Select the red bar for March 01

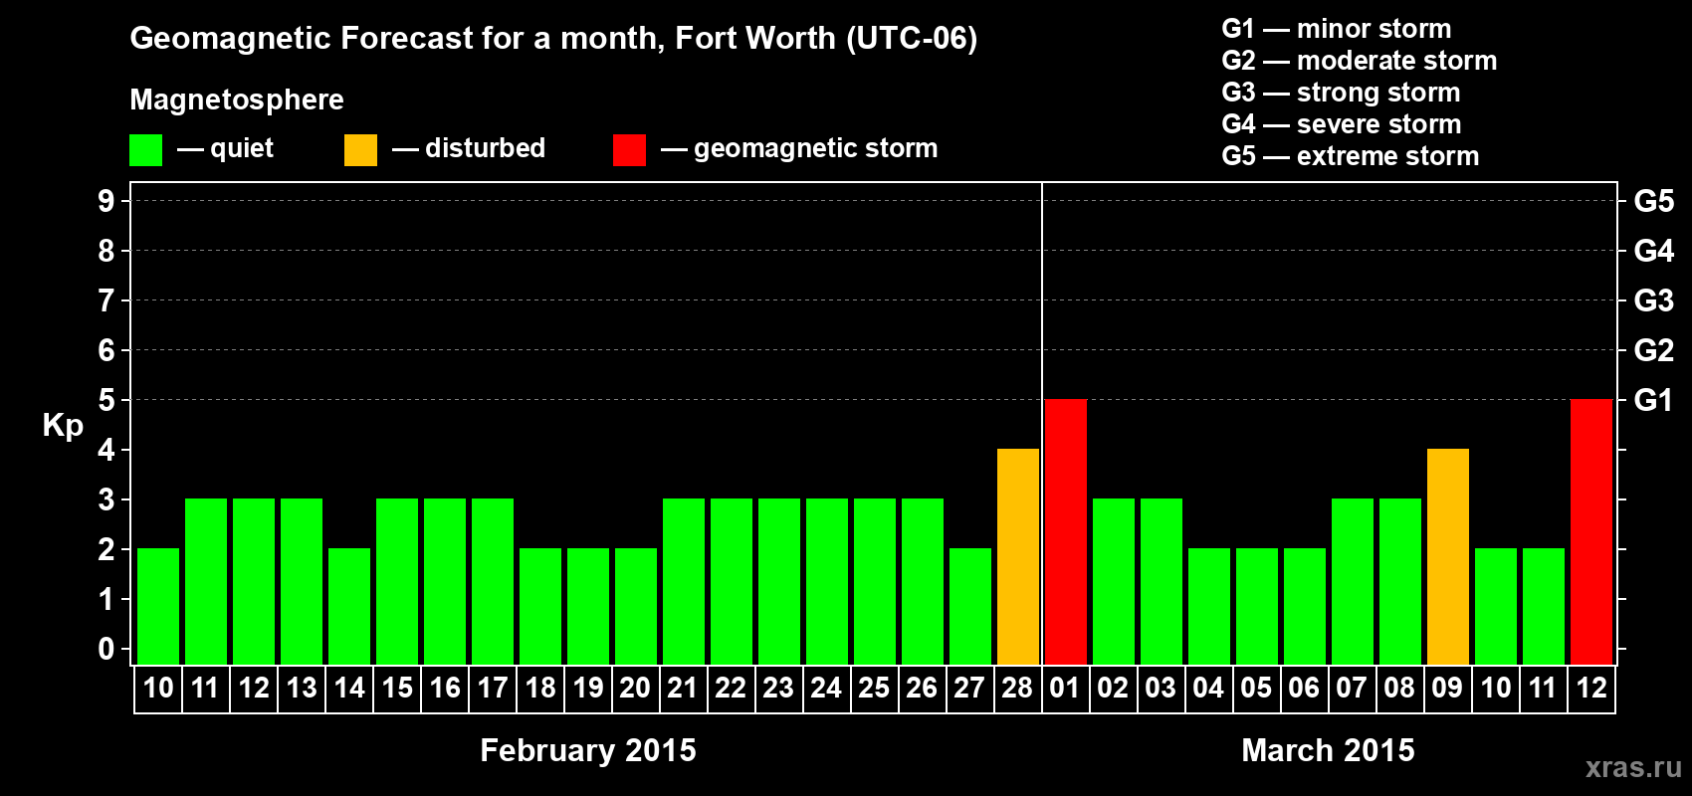click(1066, 532)
